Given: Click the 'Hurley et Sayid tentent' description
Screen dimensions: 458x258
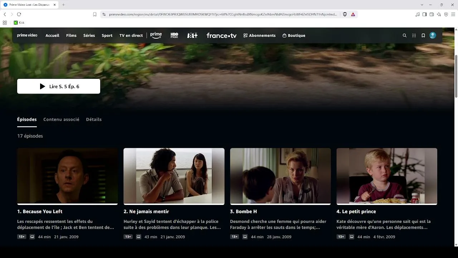Looking at the screenshot, I should [172, 224].
